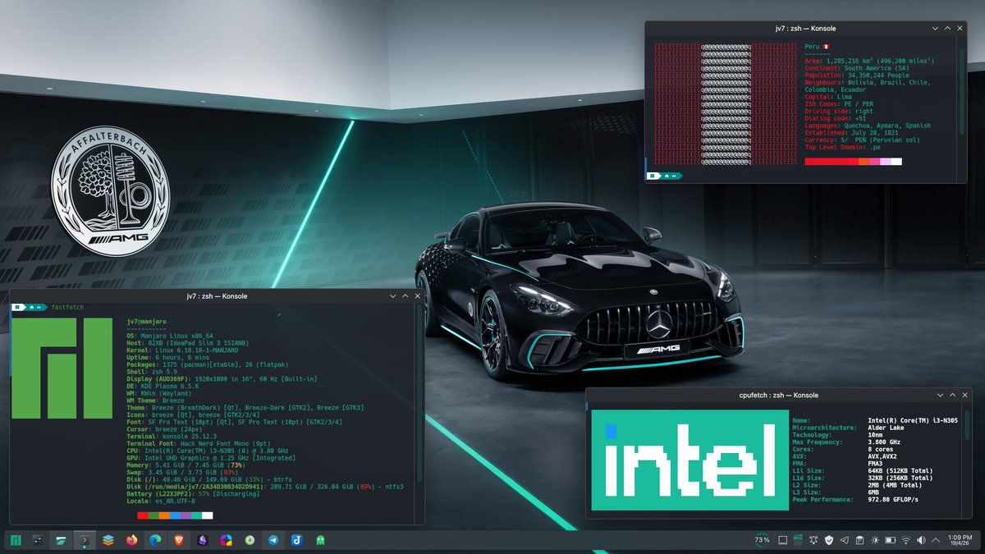The height and width of the screenshot is (554, 985).
Task: Close the fastfetch Konsole window
Action: tap(417, 295)
